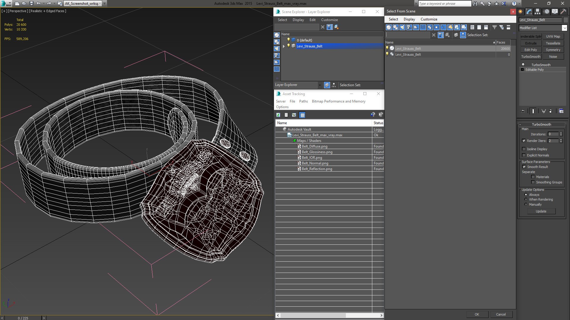Toggle TurboSmooth modifier lightbulb in stack
This screenshot has height=320, width=570.
[523, 65]
